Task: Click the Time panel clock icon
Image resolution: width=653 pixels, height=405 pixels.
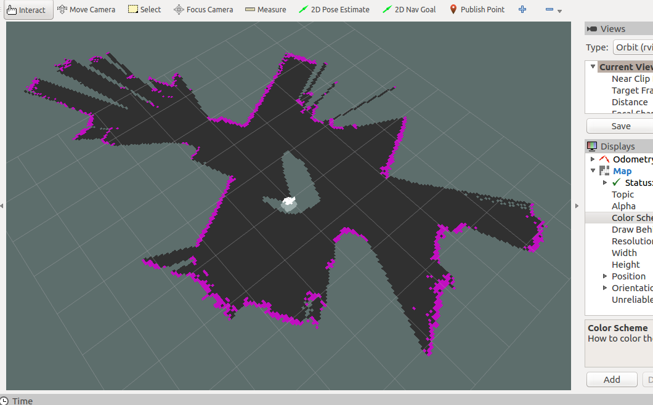Action: [x=4, y=401]
